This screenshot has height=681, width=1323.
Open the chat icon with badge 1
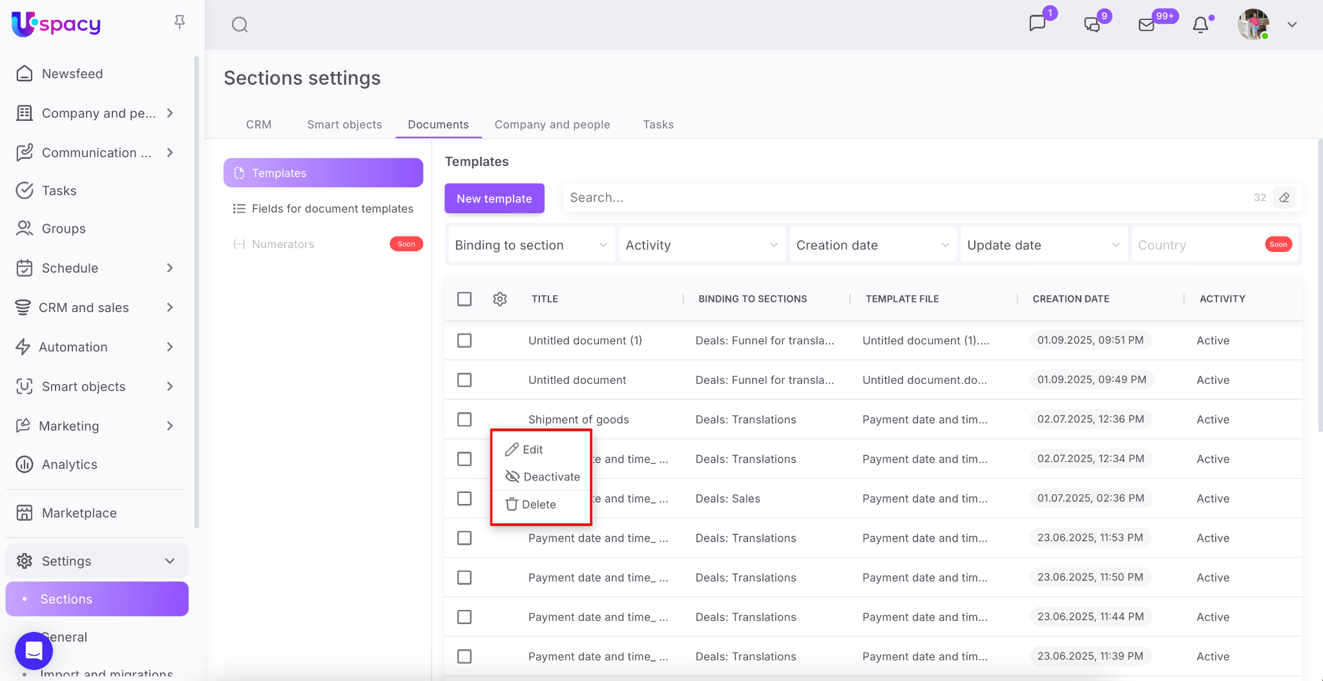1037,24
